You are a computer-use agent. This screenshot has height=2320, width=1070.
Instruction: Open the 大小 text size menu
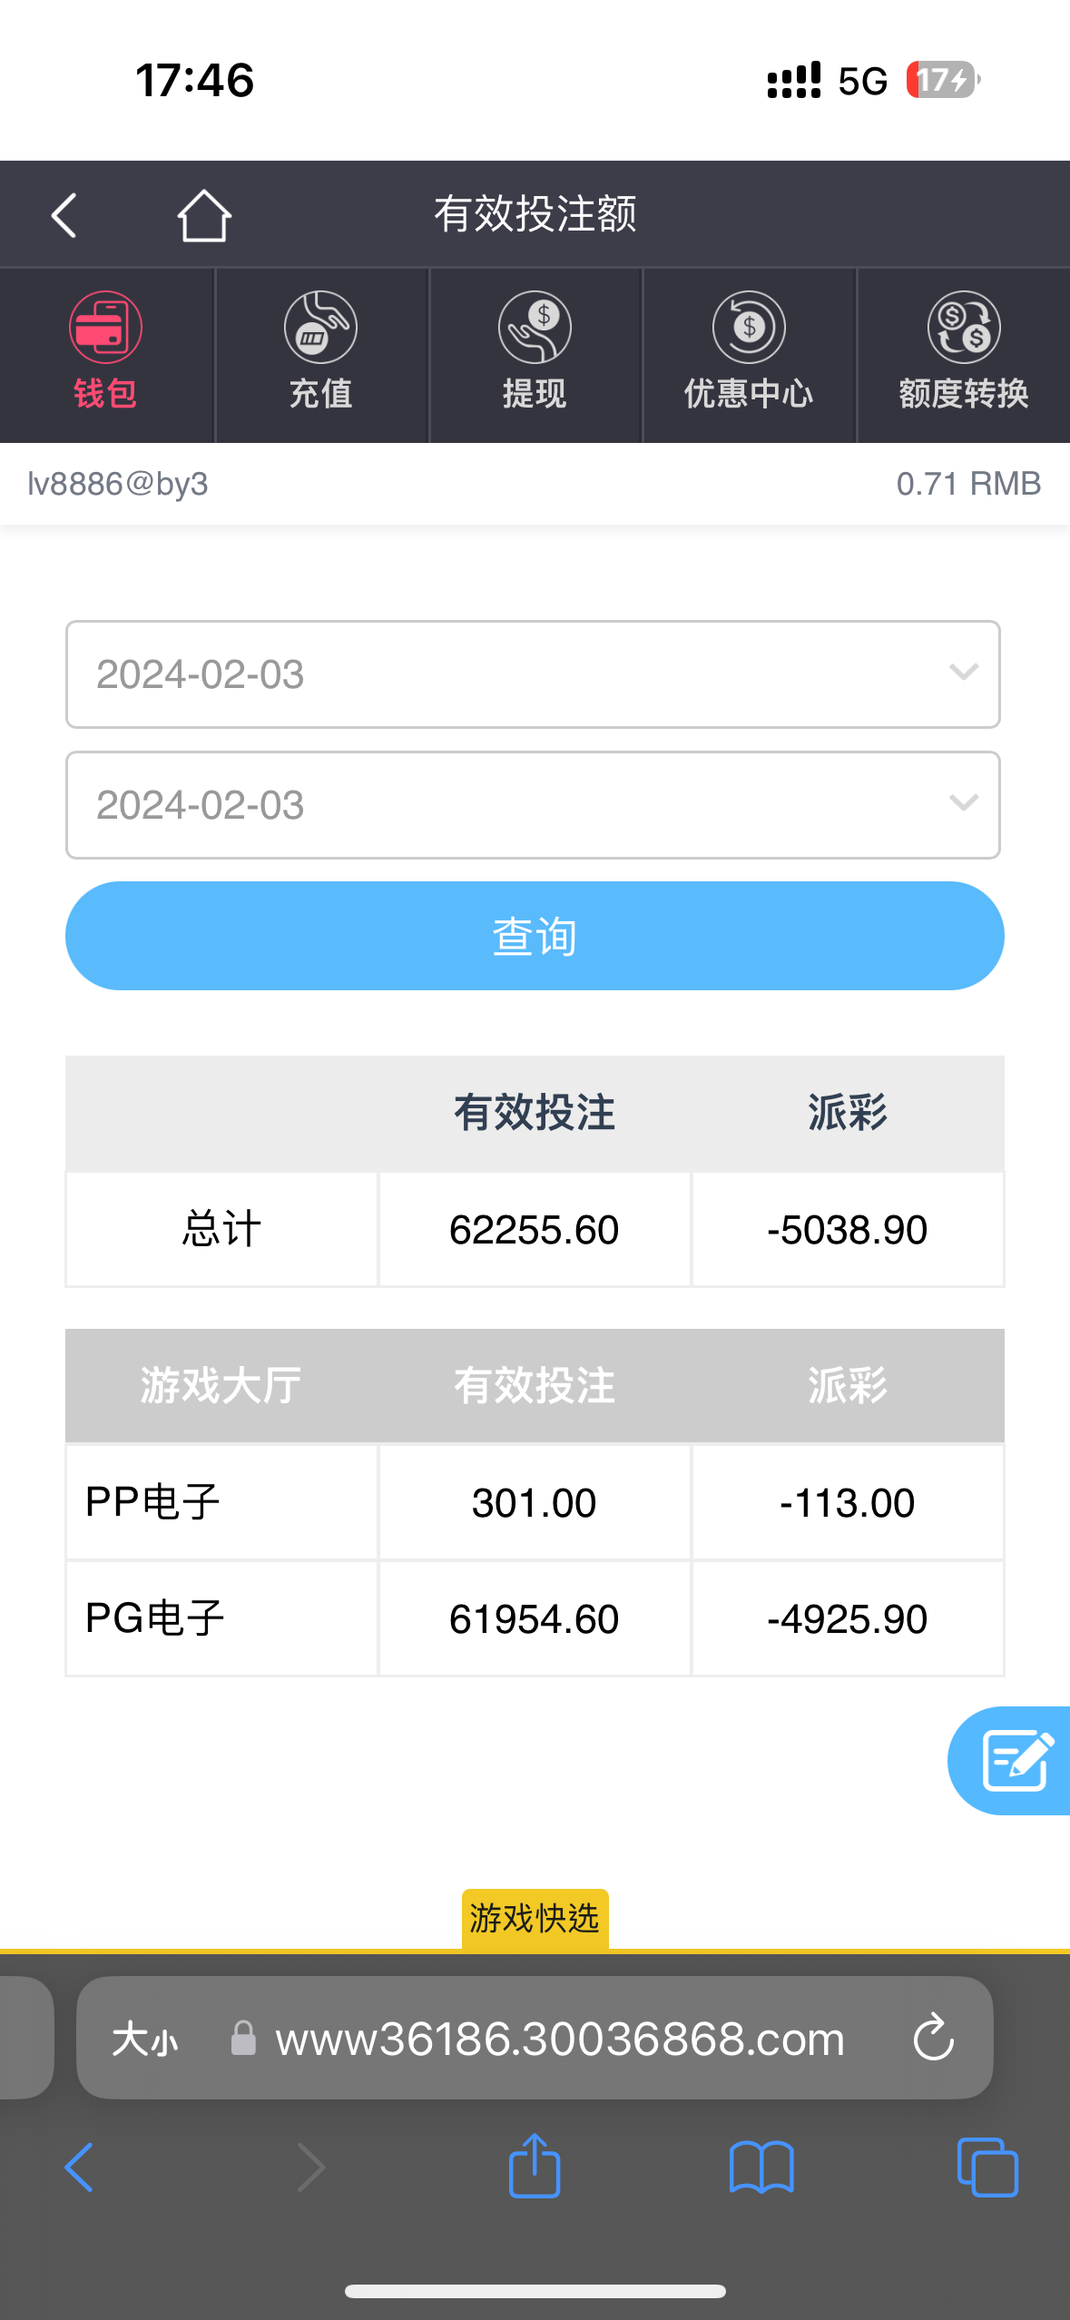(144, 2040)
